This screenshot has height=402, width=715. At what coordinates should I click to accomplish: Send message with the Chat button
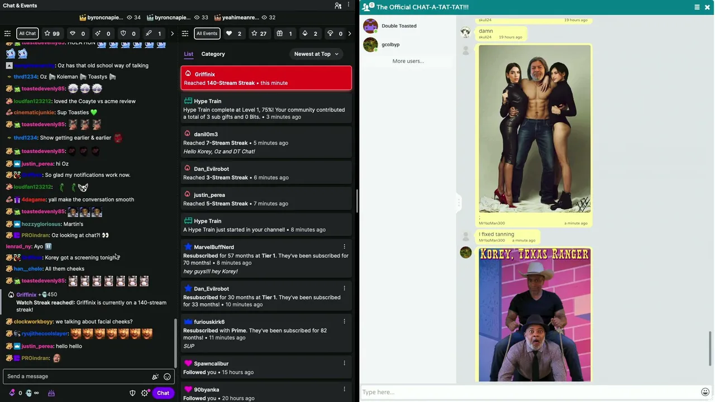coord(163,393)
